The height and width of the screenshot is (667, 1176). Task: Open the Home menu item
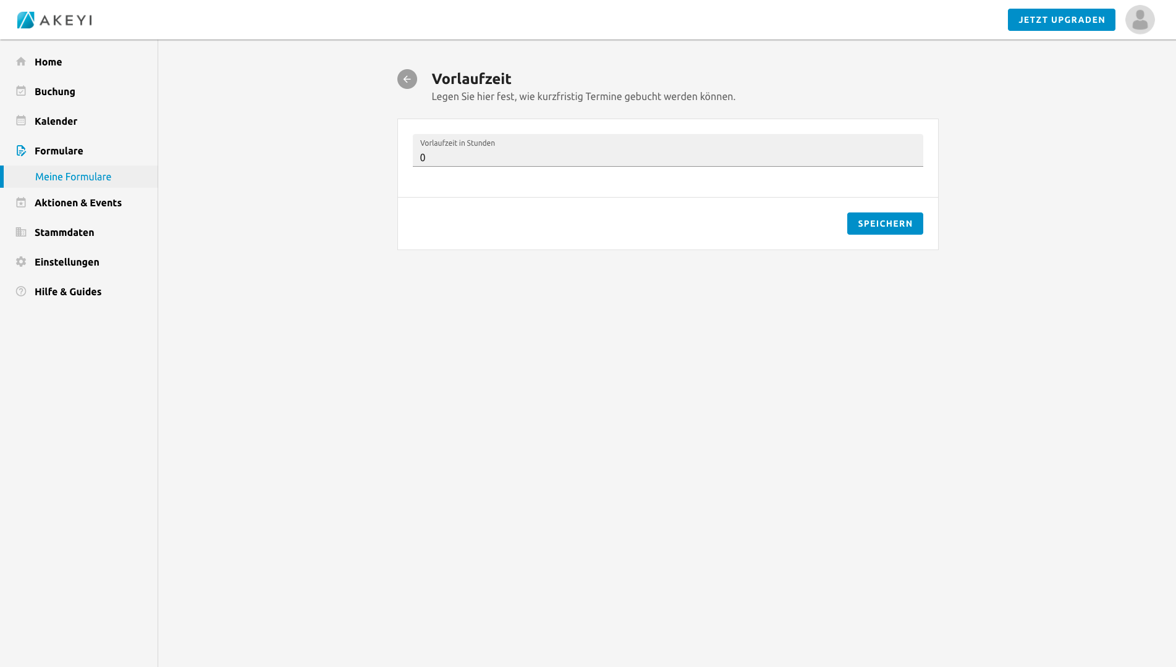point(48,62)
